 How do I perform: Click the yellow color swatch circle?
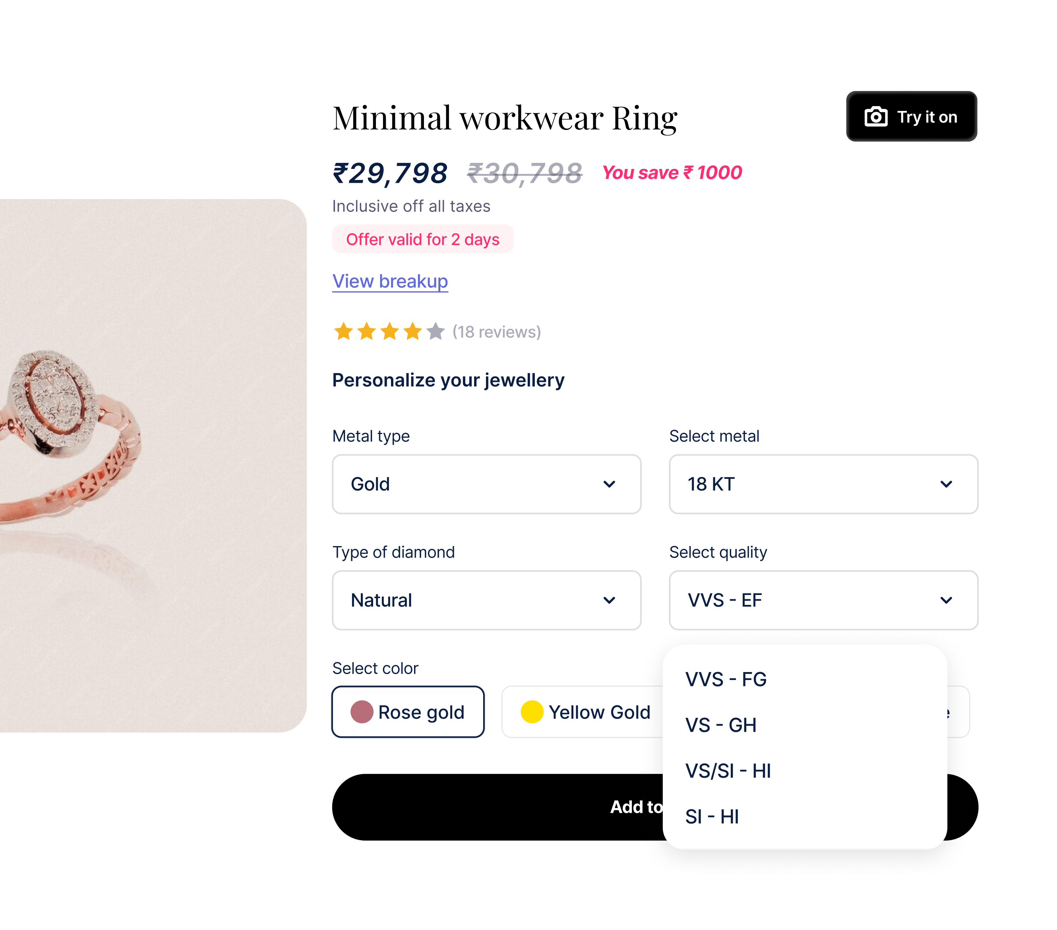tap(532, 712)
